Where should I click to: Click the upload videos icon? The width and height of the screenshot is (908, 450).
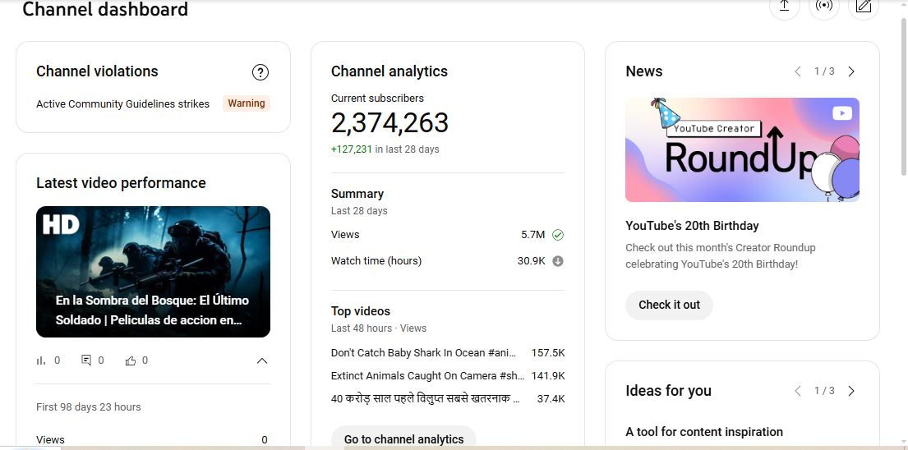point(784,7)
